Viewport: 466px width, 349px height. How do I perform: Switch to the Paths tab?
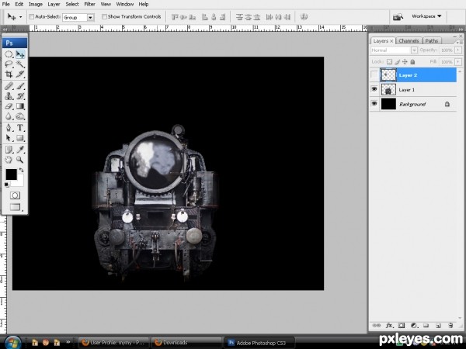[x=432, y=40]
